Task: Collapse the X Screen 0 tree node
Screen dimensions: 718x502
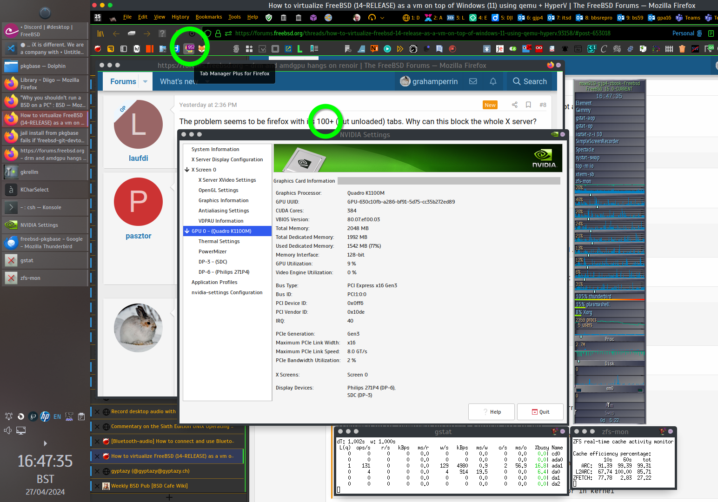Action: 187,170
